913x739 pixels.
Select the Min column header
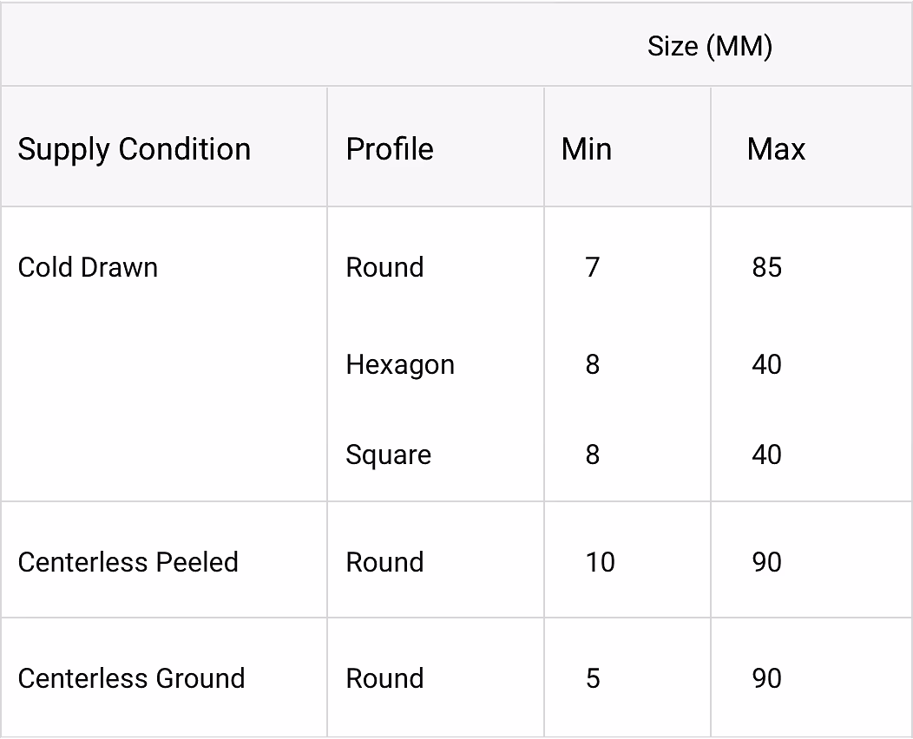(x=587, y=149)
